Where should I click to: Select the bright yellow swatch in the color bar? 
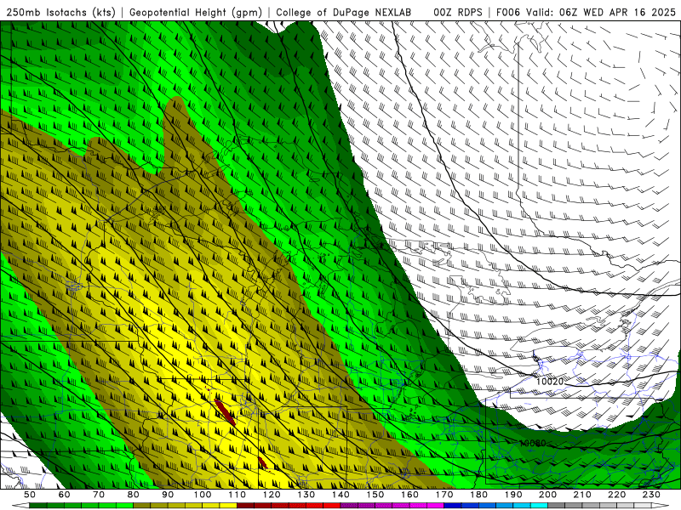(228, 506)
